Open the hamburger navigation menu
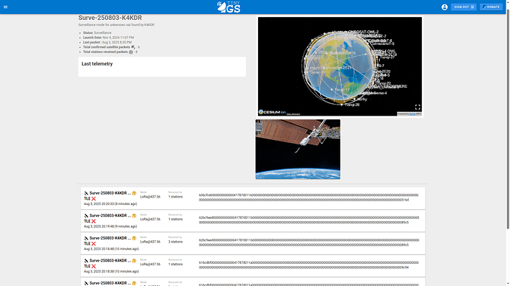510x286 pixels. click(5, 7)
